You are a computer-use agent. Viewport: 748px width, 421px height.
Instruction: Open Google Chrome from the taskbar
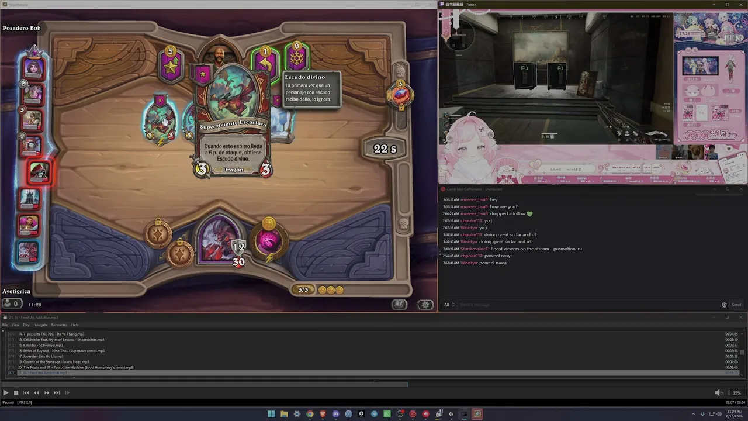(310, 414)
